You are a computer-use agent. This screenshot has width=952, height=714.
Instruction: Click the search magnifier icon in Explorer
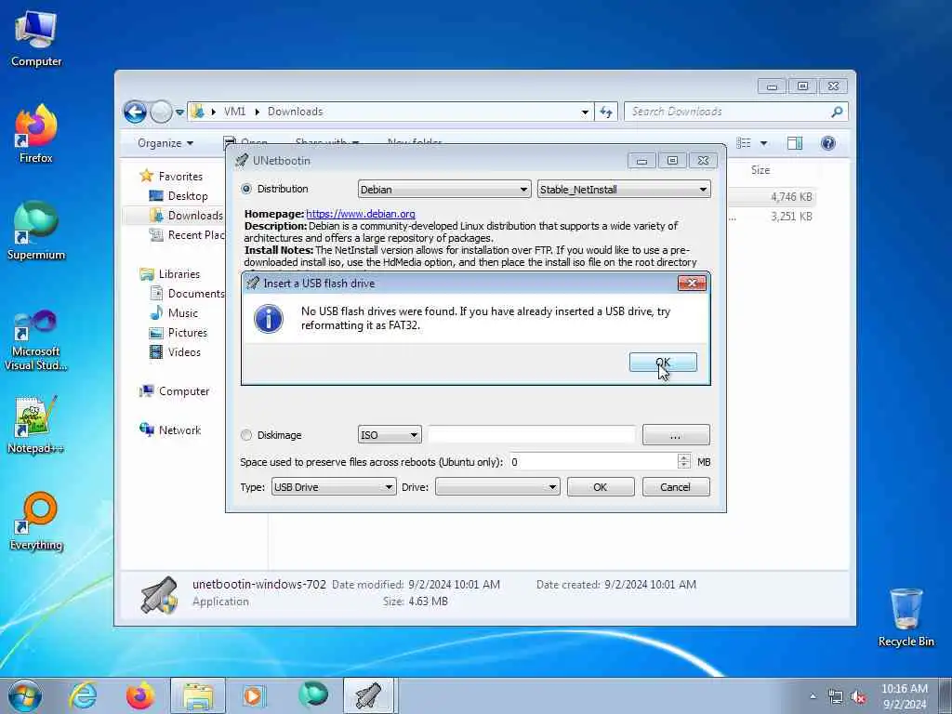(x=838, y=112)
